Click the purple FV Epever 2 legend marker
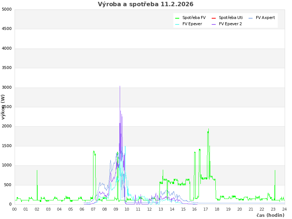The width and height of the screenshot is (292, 219). [214, 24]
